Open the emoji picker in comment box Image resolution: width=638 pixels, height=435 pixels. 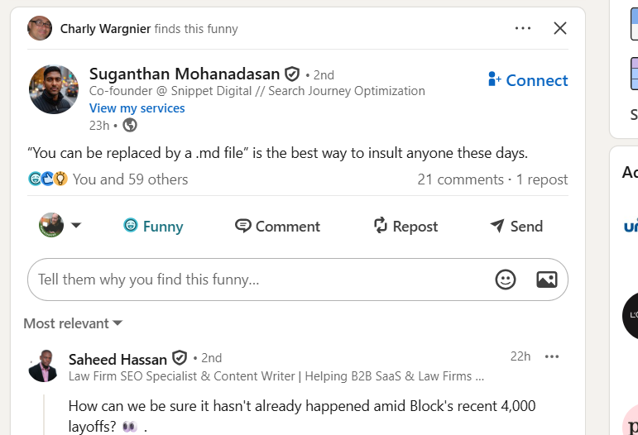(x=506, y=280)
